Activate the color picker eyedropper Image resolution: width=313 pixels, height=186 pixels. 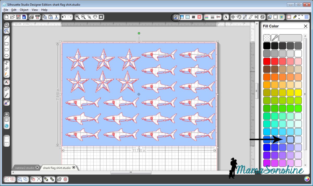pos(274,38)
